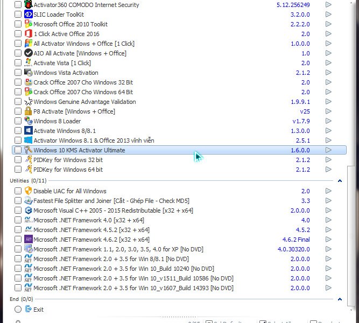Click the AIO All Activate checkmark icon
The height and width of the screenshot is (323, 359).
29,53
